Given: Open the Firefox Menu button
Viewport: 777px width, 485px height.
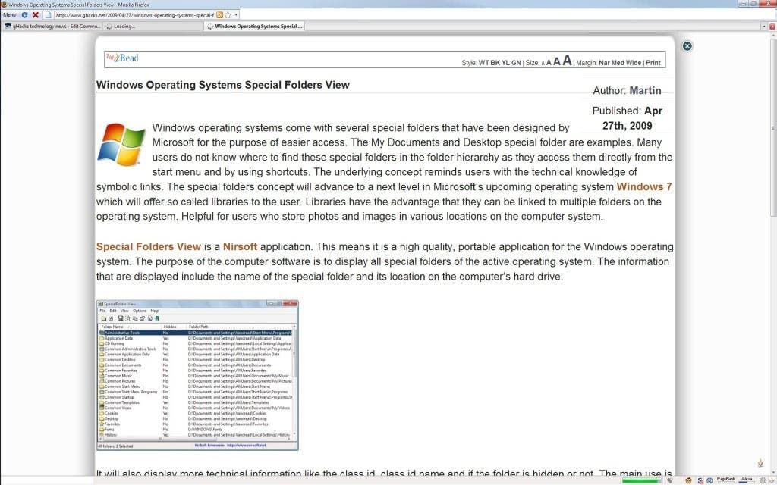Looking at the screenshot, I should pos(9,15).
